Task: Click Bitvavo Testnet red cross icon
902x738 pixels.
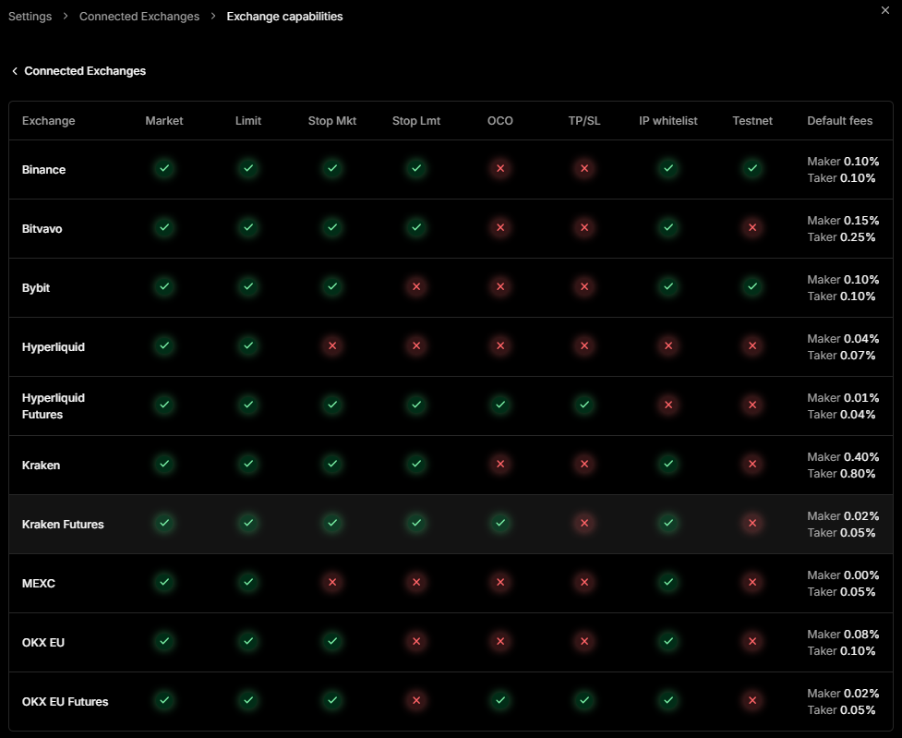Action: pos(752,227)
